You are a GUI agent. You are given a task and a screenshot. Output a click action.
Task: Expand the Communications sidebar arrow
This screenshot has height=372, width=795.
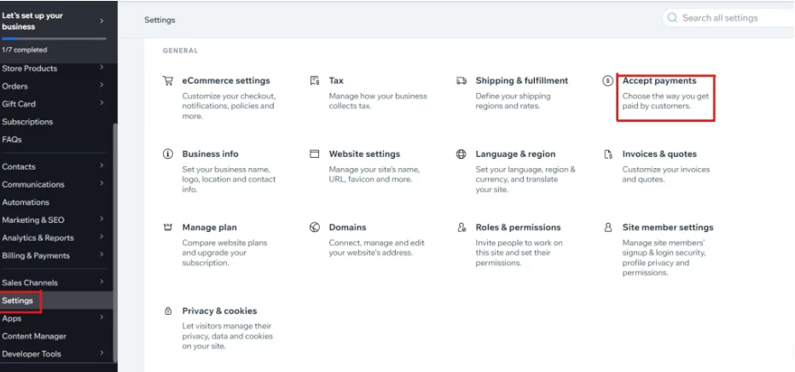click(x=102, y=183)
